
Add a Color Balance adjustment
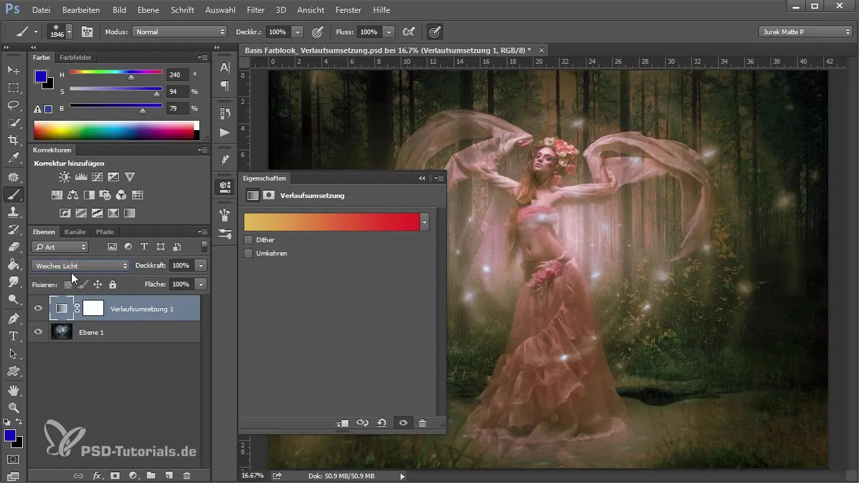(73, 195)
